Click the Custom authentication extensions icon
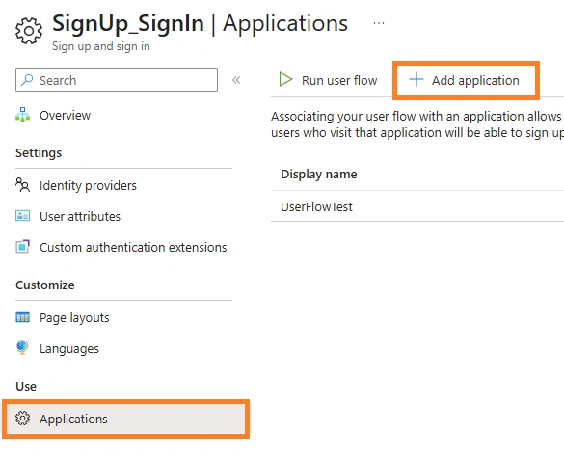Viewport: 564px width, 461px height. [23, 247]
